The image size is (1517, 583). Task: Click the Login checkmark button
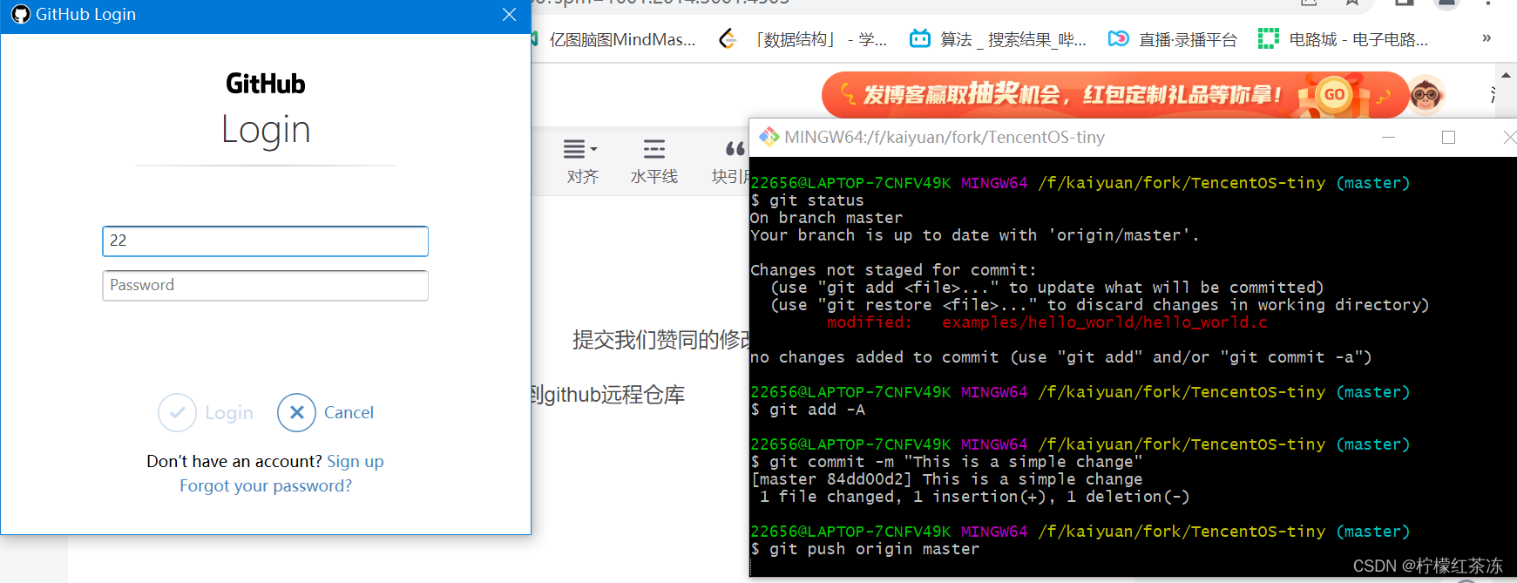(x=177, y=412)
